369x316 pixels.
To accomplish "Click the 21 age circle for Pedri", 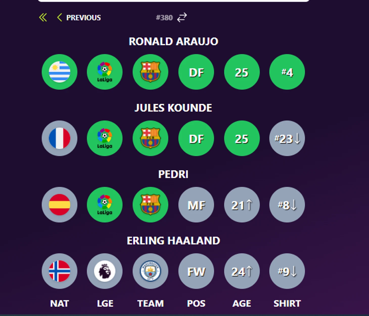I will click(x=242, y=205).
